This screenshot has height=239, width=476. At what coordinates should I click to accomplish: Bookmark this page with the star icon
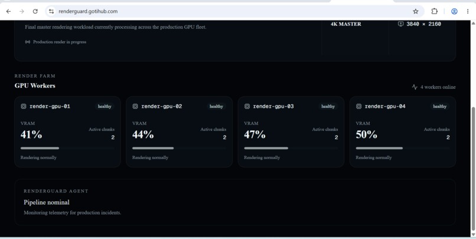click(x=416, y=12)
